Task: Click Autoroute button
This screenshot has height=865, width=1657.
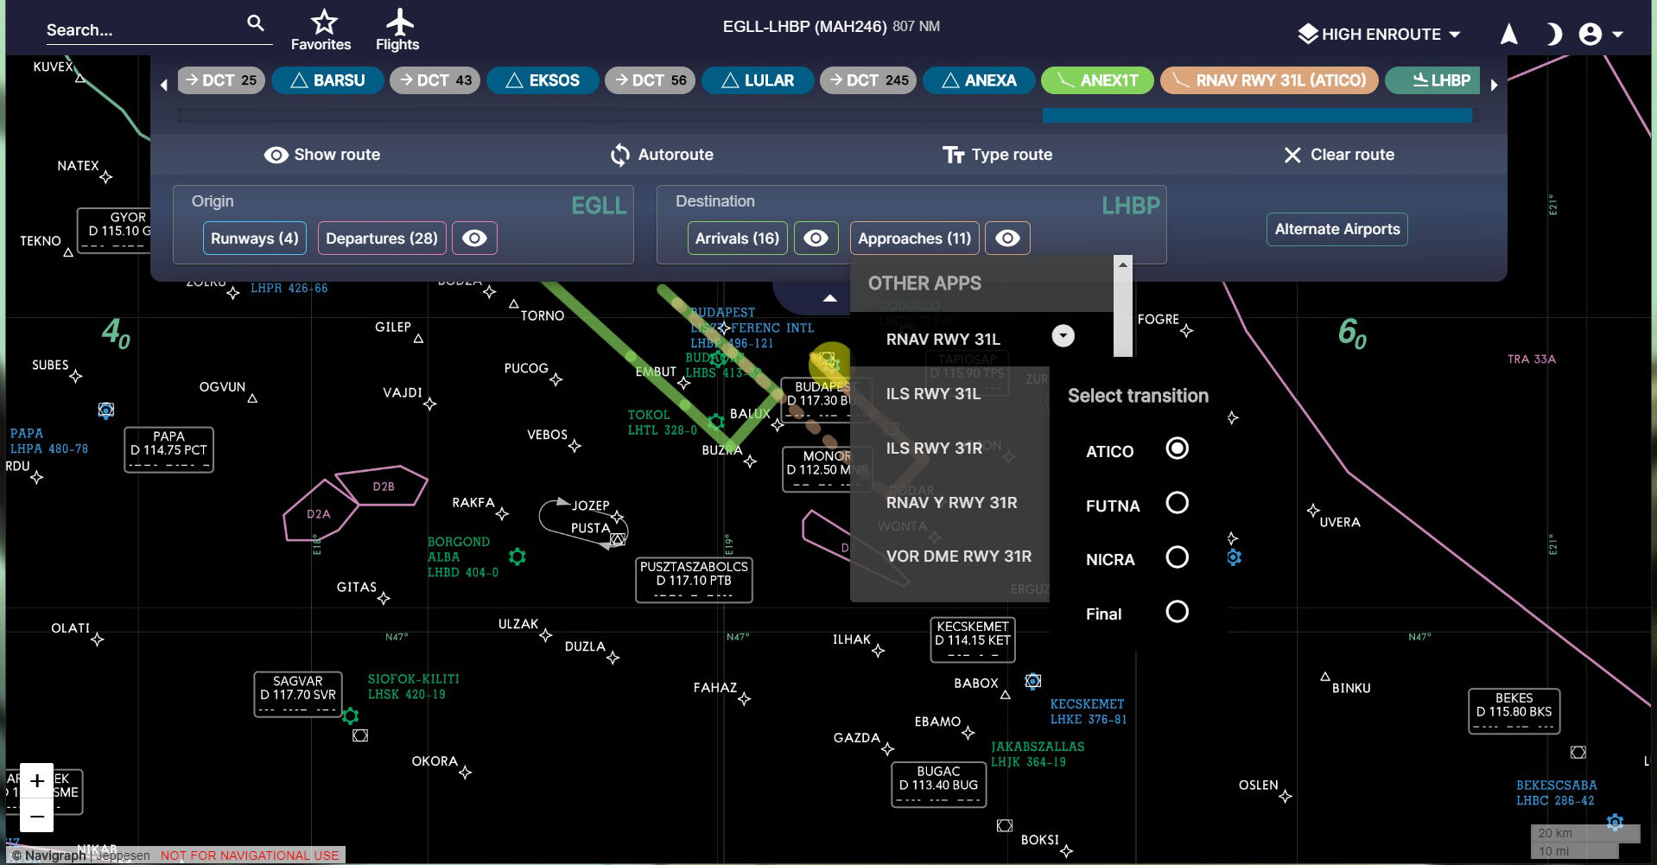Action: 662,155
